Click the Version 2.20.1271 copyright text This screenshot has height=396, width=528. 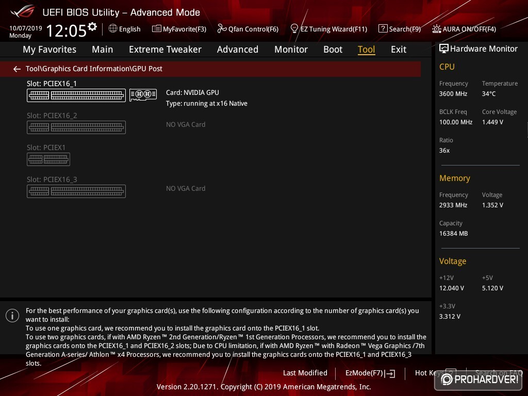click(263, 387)
